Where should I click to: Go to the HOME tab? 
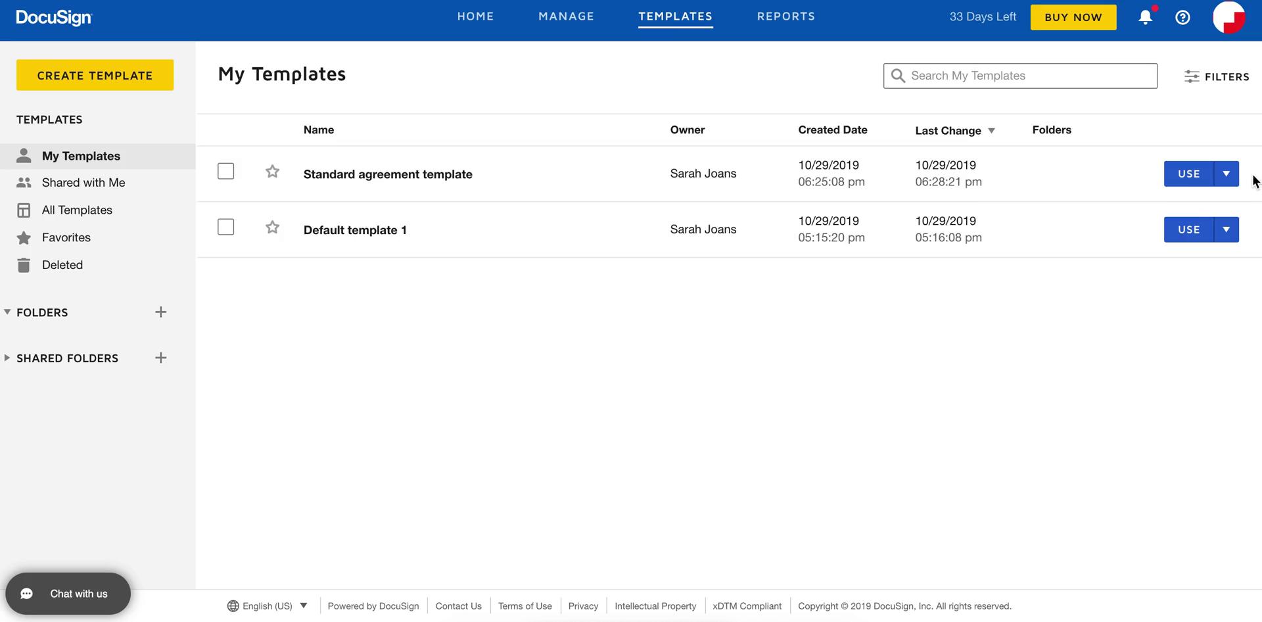tap(475, 16)
